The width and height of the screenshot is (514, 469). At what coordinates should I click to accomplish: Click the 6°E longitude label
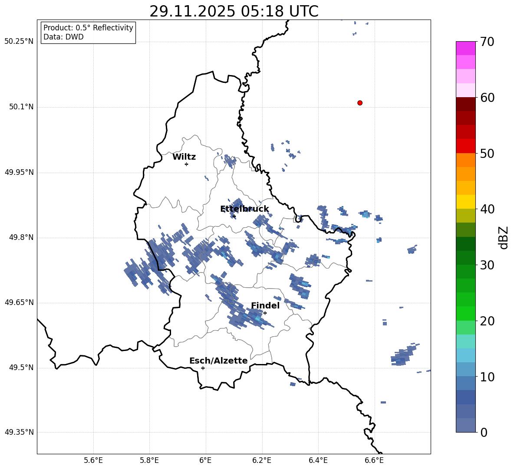point(205,460)
